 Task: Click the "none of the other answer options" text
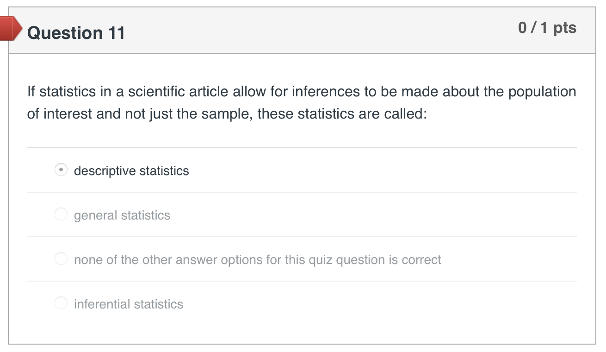tap(257, 259)
